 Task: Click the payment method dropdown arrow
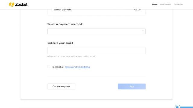click(x=143, y=31)
